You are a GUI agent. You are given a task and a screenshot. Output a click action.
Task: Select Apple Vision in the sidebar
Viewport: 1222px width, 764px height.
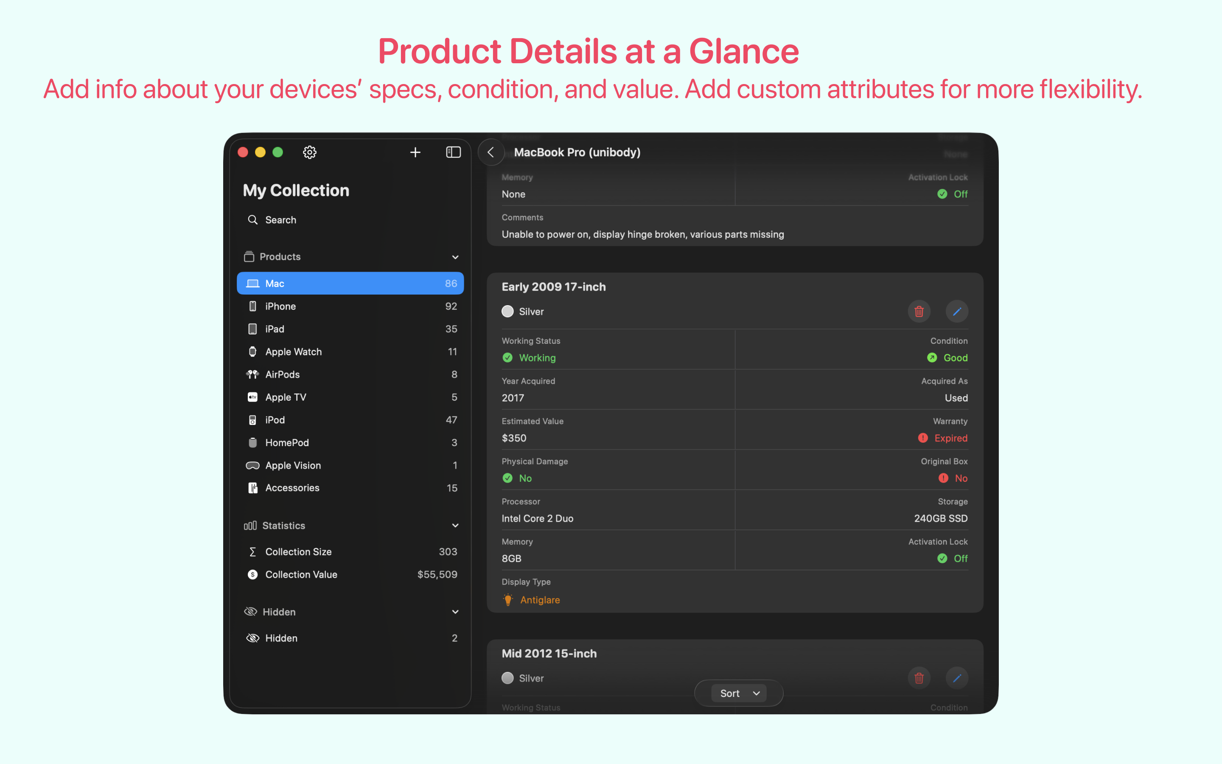[x=350, y=465]
